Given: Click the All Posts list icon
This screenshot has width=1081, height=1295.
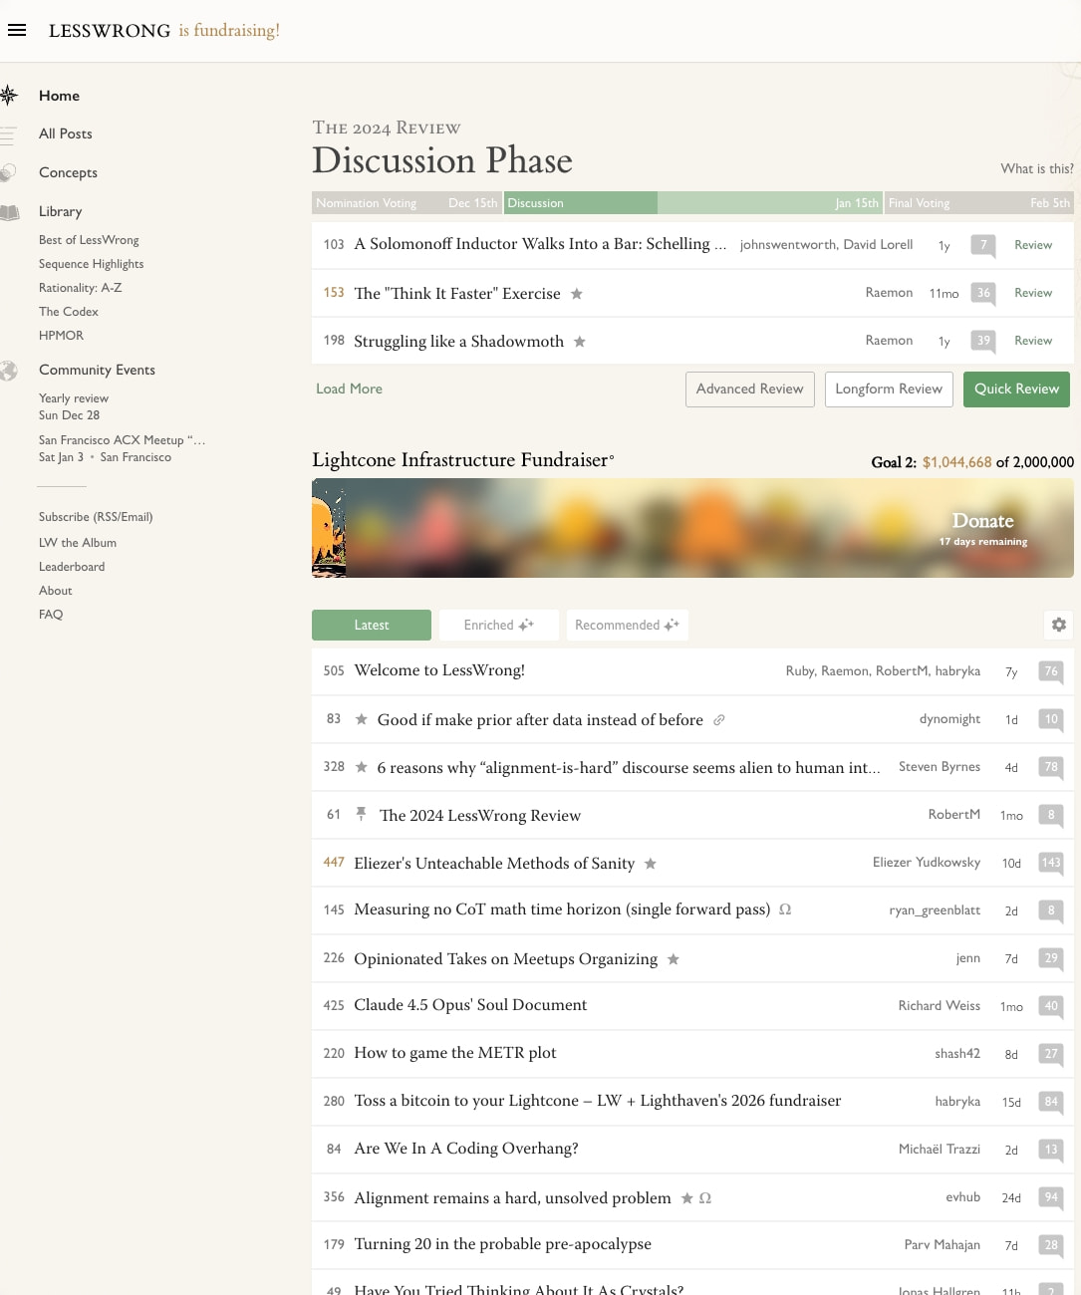Looking at the screenshot, I should click(x=8, y=134).
